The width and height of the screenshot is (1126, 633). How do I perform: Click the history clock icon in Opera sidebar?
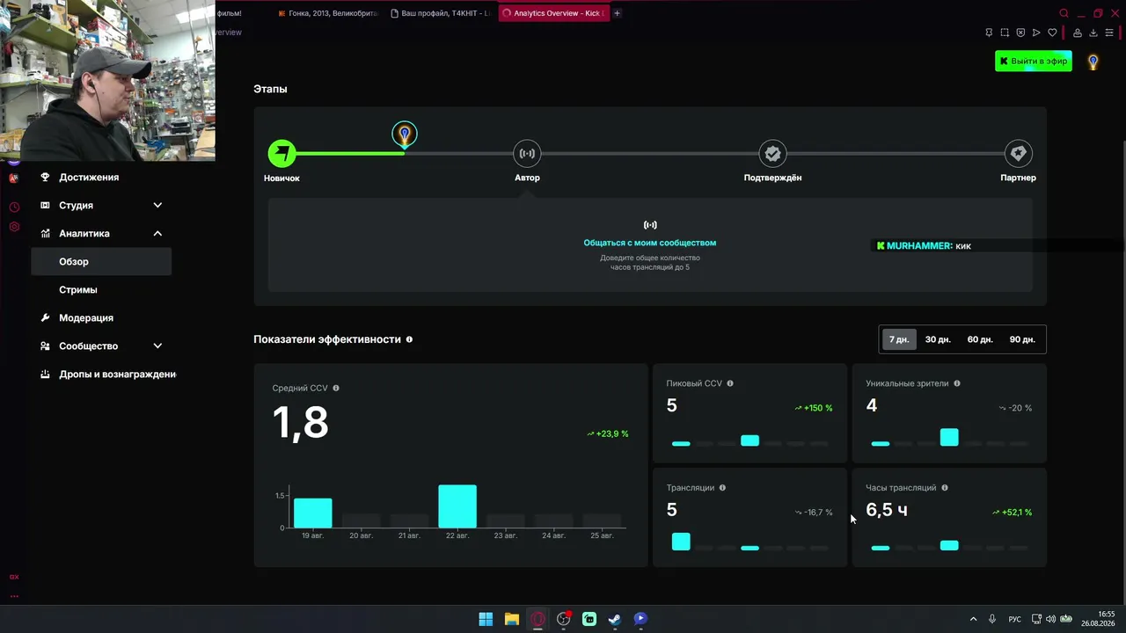(14, 207)
